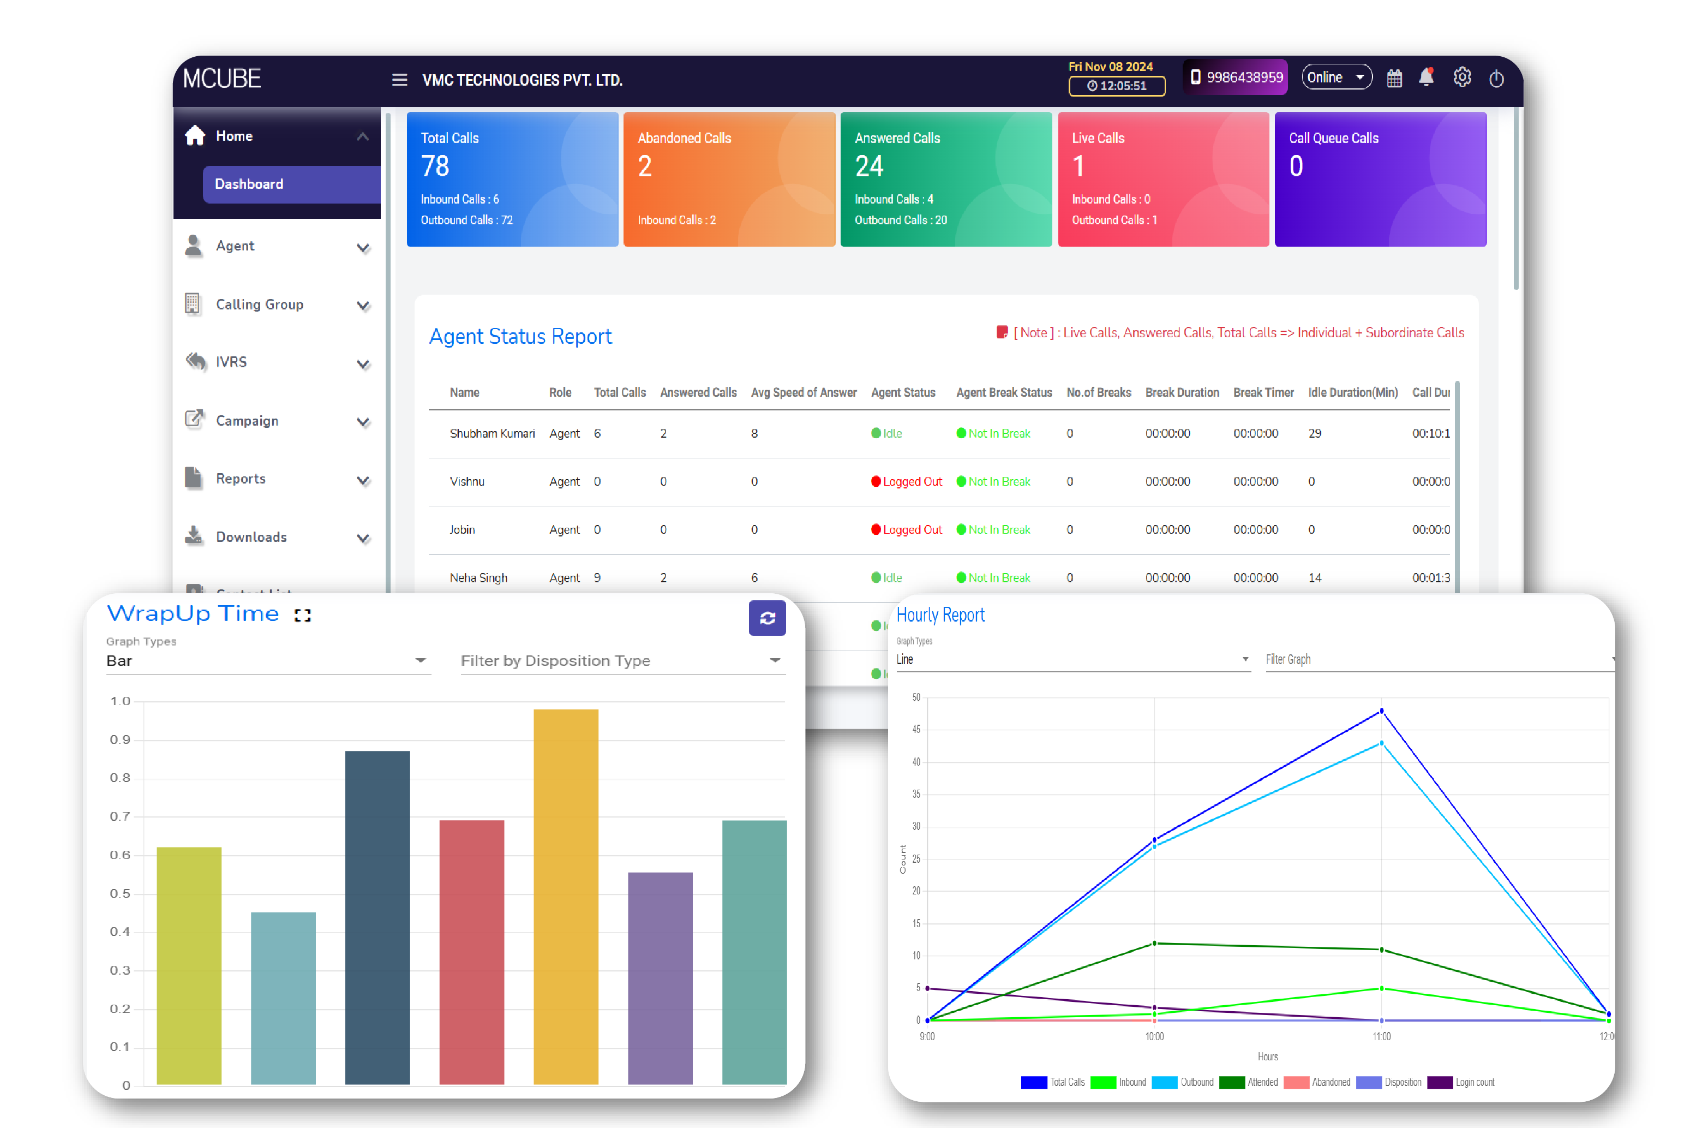
Task: Click the Total Calls 78 card
Action: point(512,179)
